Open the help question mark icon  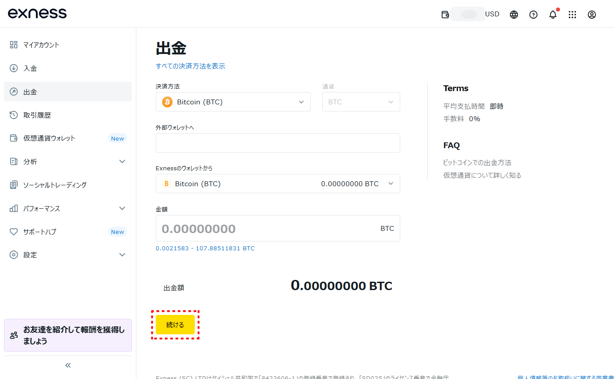(533, 15)
